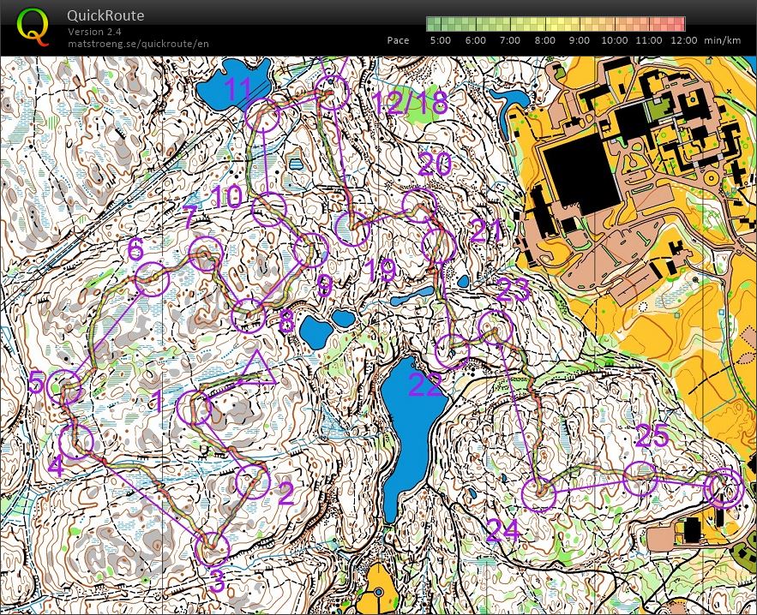Click the QuickRoute title text
757x615 pixels.
[105, 15]
